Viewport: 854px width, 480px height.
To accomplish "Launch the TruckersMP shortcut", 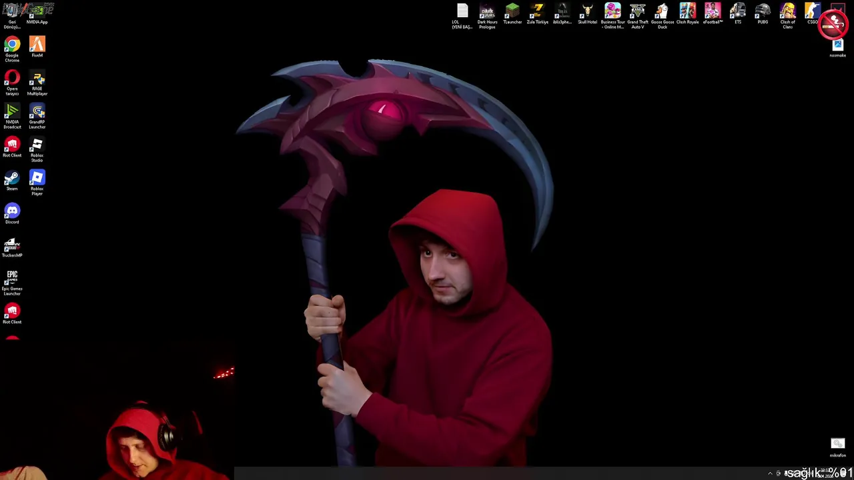I will click(x=12, y=247).
